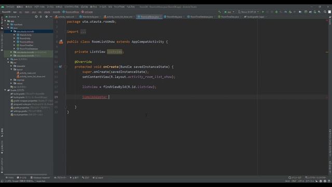
Task: Open Search Everywhere magnifier icon
Action: [x=325, y=12]
